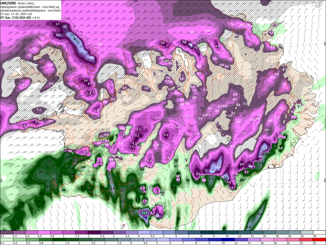326x245 pixels.
Task: Click the 4.6 value on the map
Action: pos(251,167)
